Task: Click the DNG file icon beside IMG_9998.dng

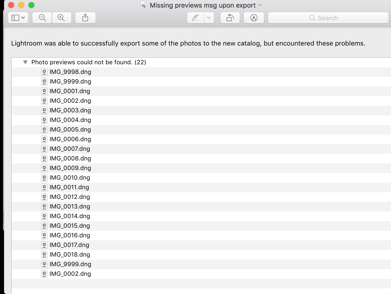Action: (44, 72)
